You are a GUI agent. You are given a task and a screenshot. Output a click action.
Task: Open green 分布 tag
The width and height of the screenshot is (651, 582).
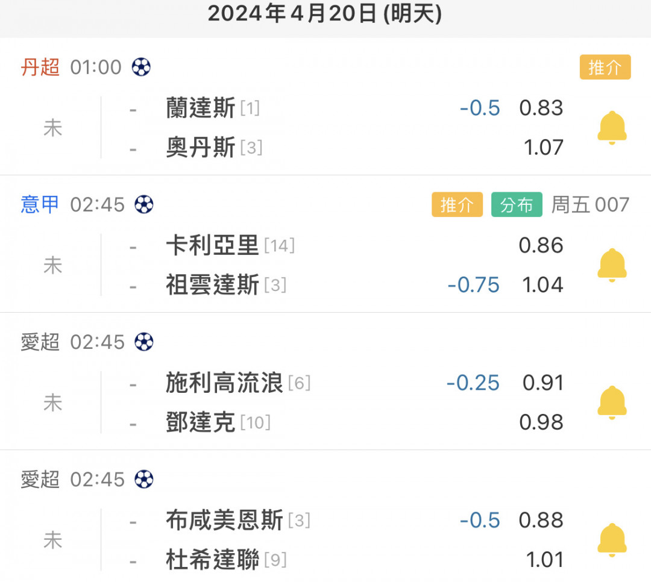click(x=516, y=205)
